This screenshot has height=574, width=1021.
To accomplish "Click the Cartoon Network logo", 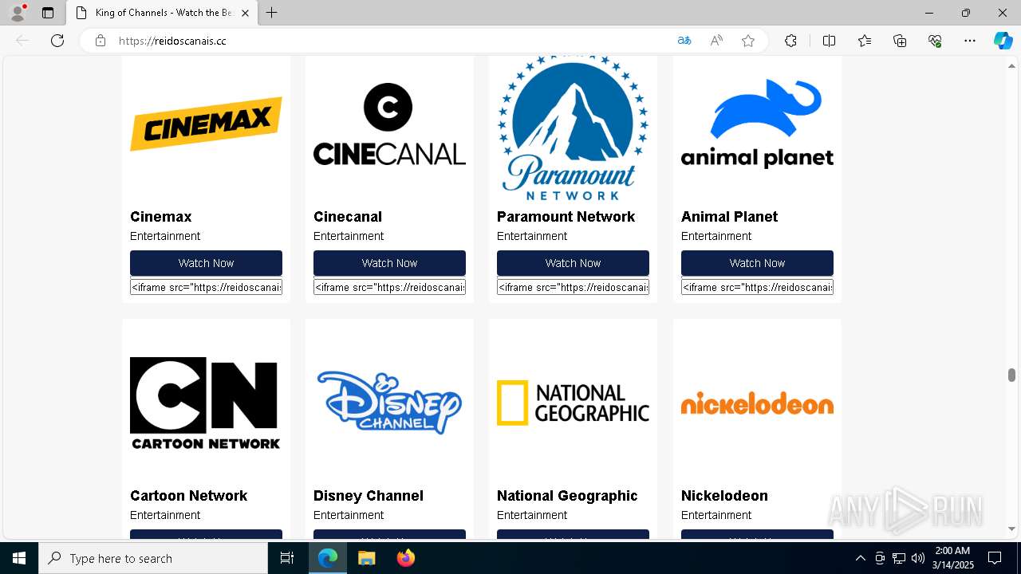I will tap(206, 403).
